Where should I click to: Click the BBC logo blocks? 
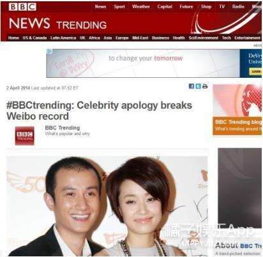(x=22, y=7)
